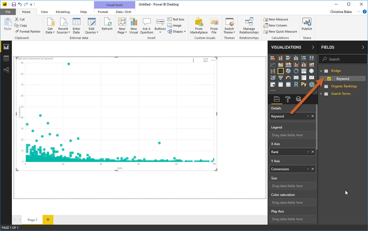Switch to the Data view icon
Screen dimensions: 368x231
pyautogui.click(x=6, y=58)
